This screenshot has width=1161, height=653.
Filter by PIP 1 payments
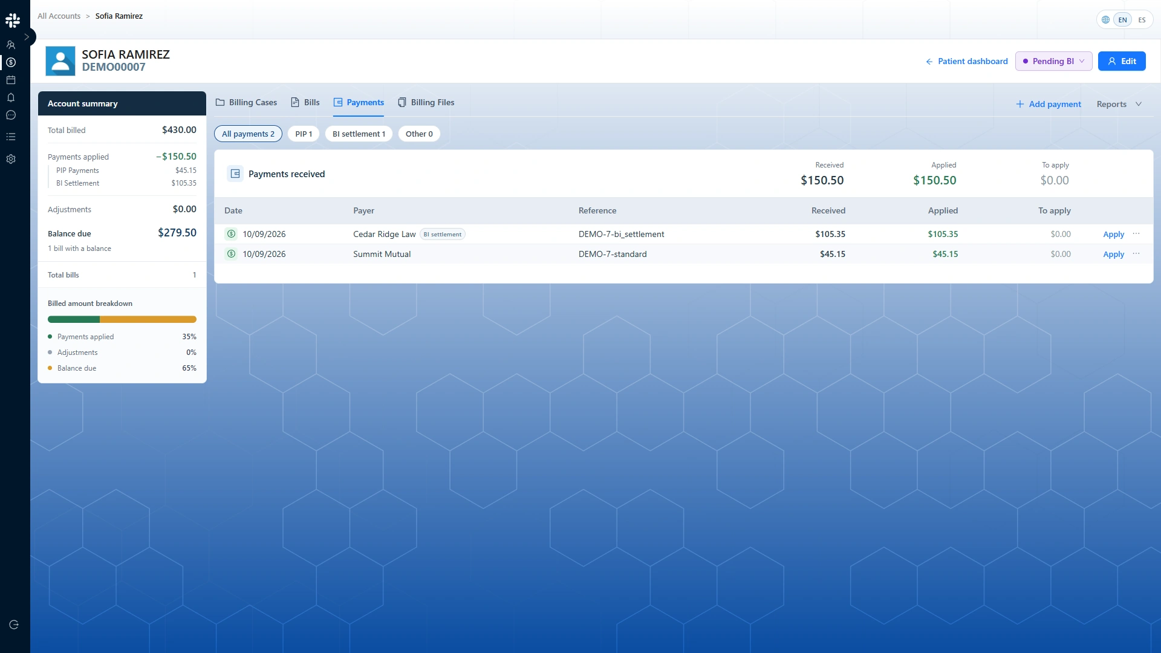(x=304, y=134)
